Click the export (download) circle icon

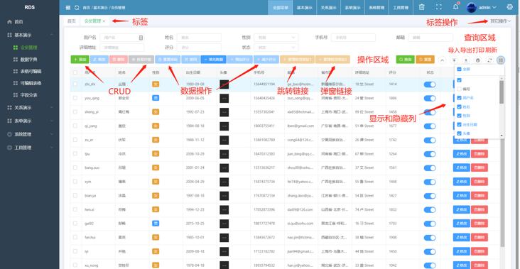[x=466, y=60]
